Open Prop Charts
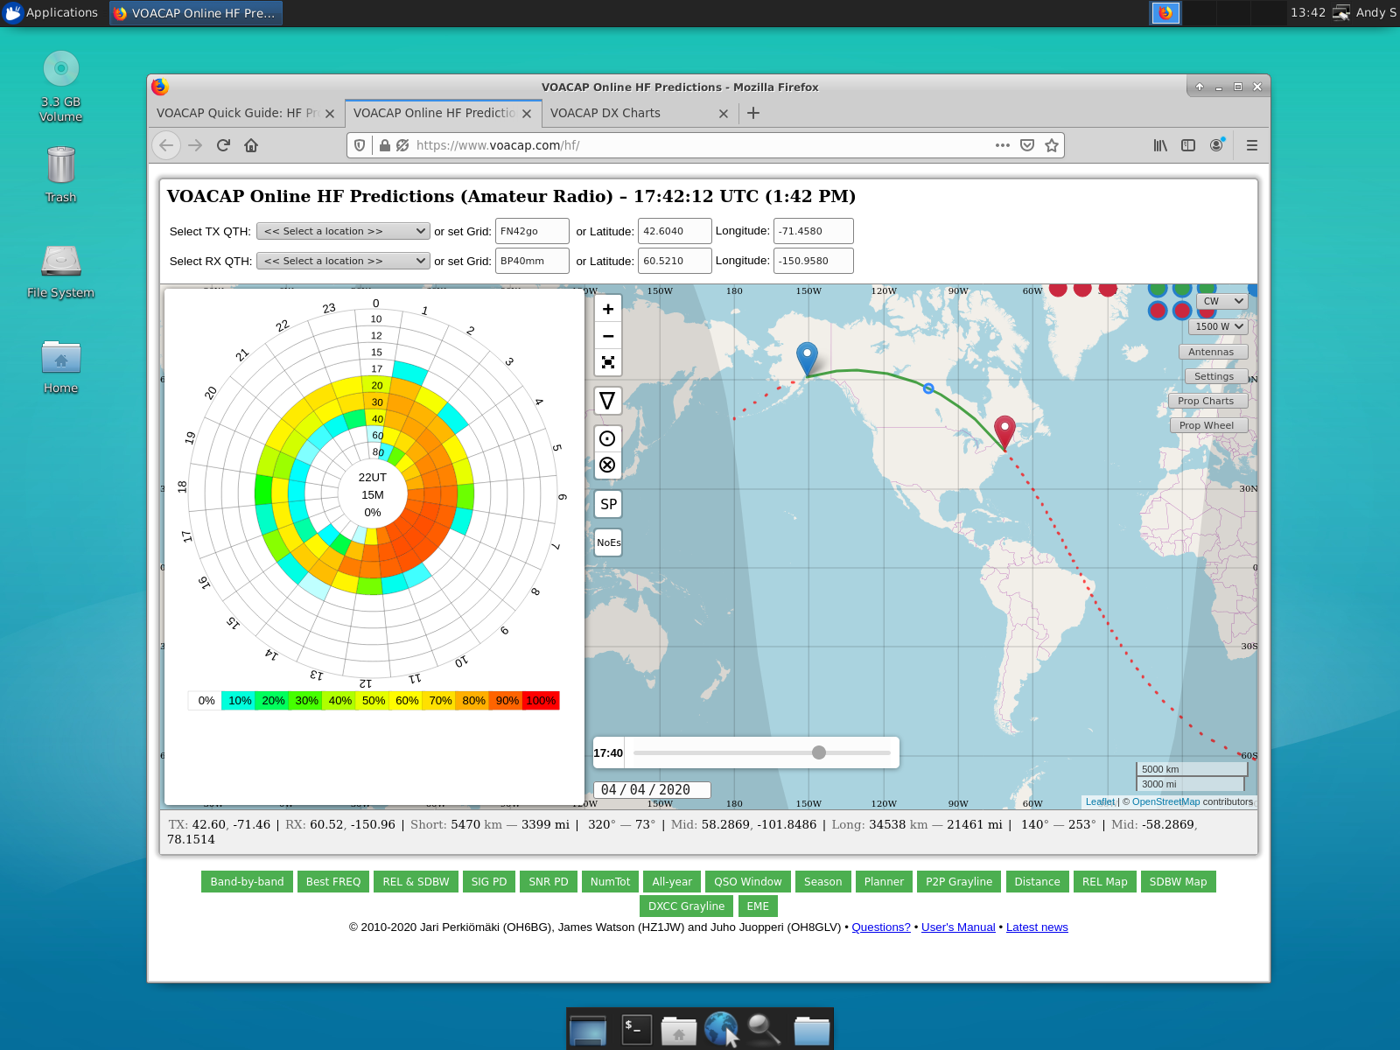1400x1050 pixels. coord(1207,401)
